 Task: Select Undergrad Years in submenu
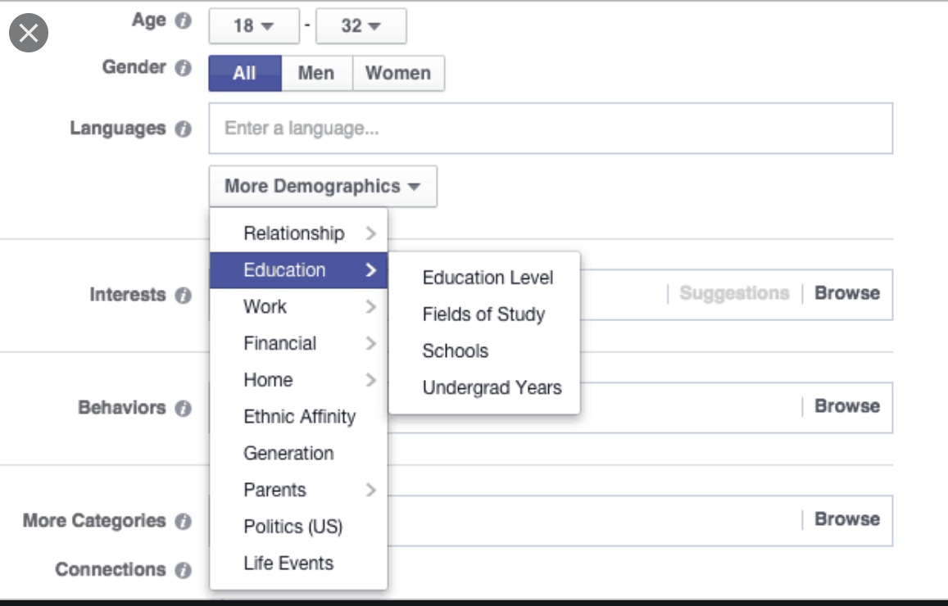[484, 387]
